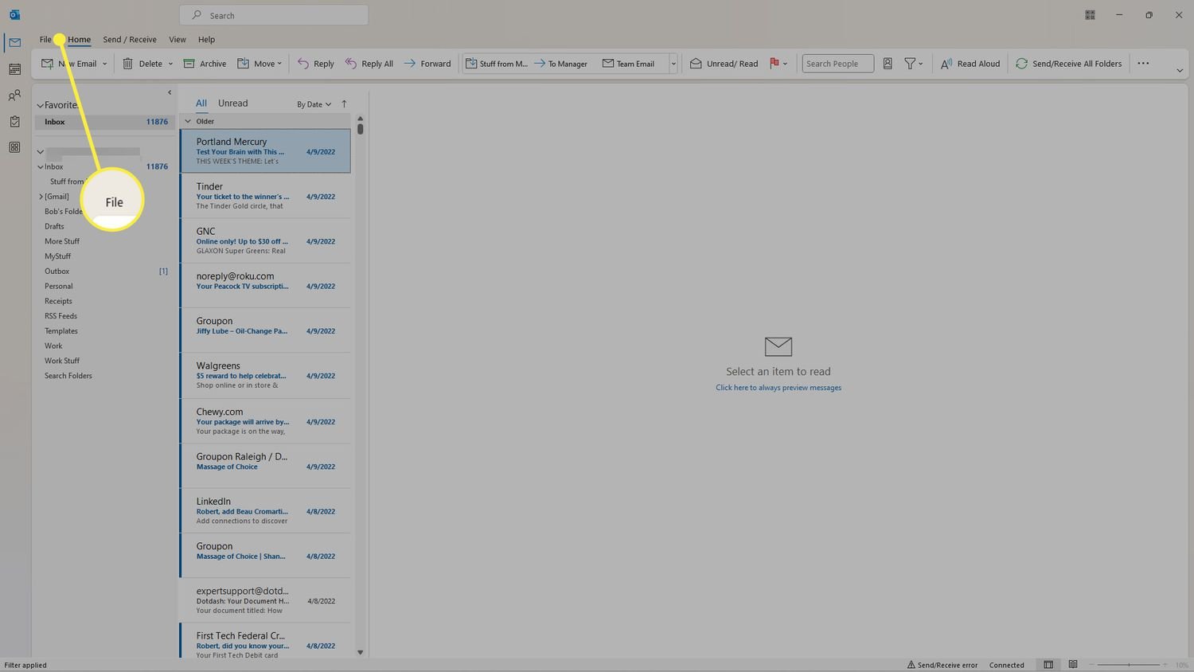The height and width of the screenshot is (672, 1194).
Task: Forward the selected email
Action: [x=427, y=64]
